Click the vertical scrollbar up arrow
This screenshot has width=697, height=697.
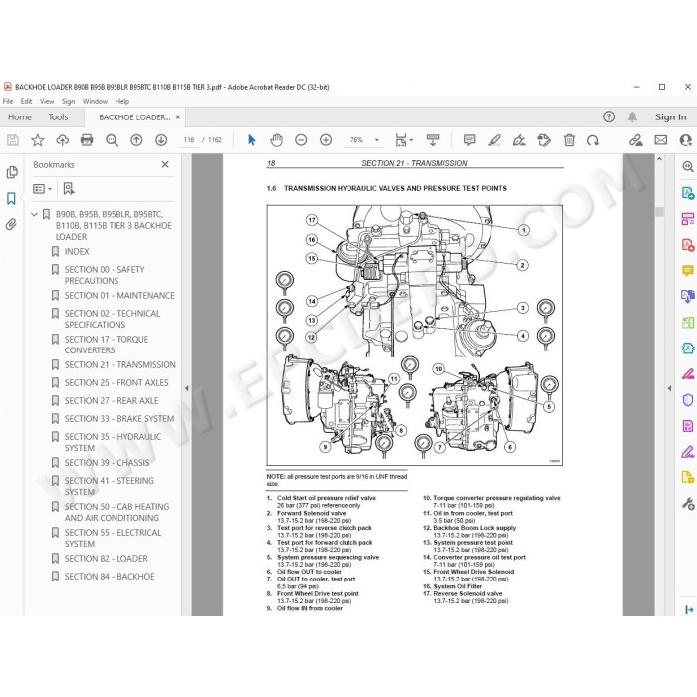click(x=659, y=159)
